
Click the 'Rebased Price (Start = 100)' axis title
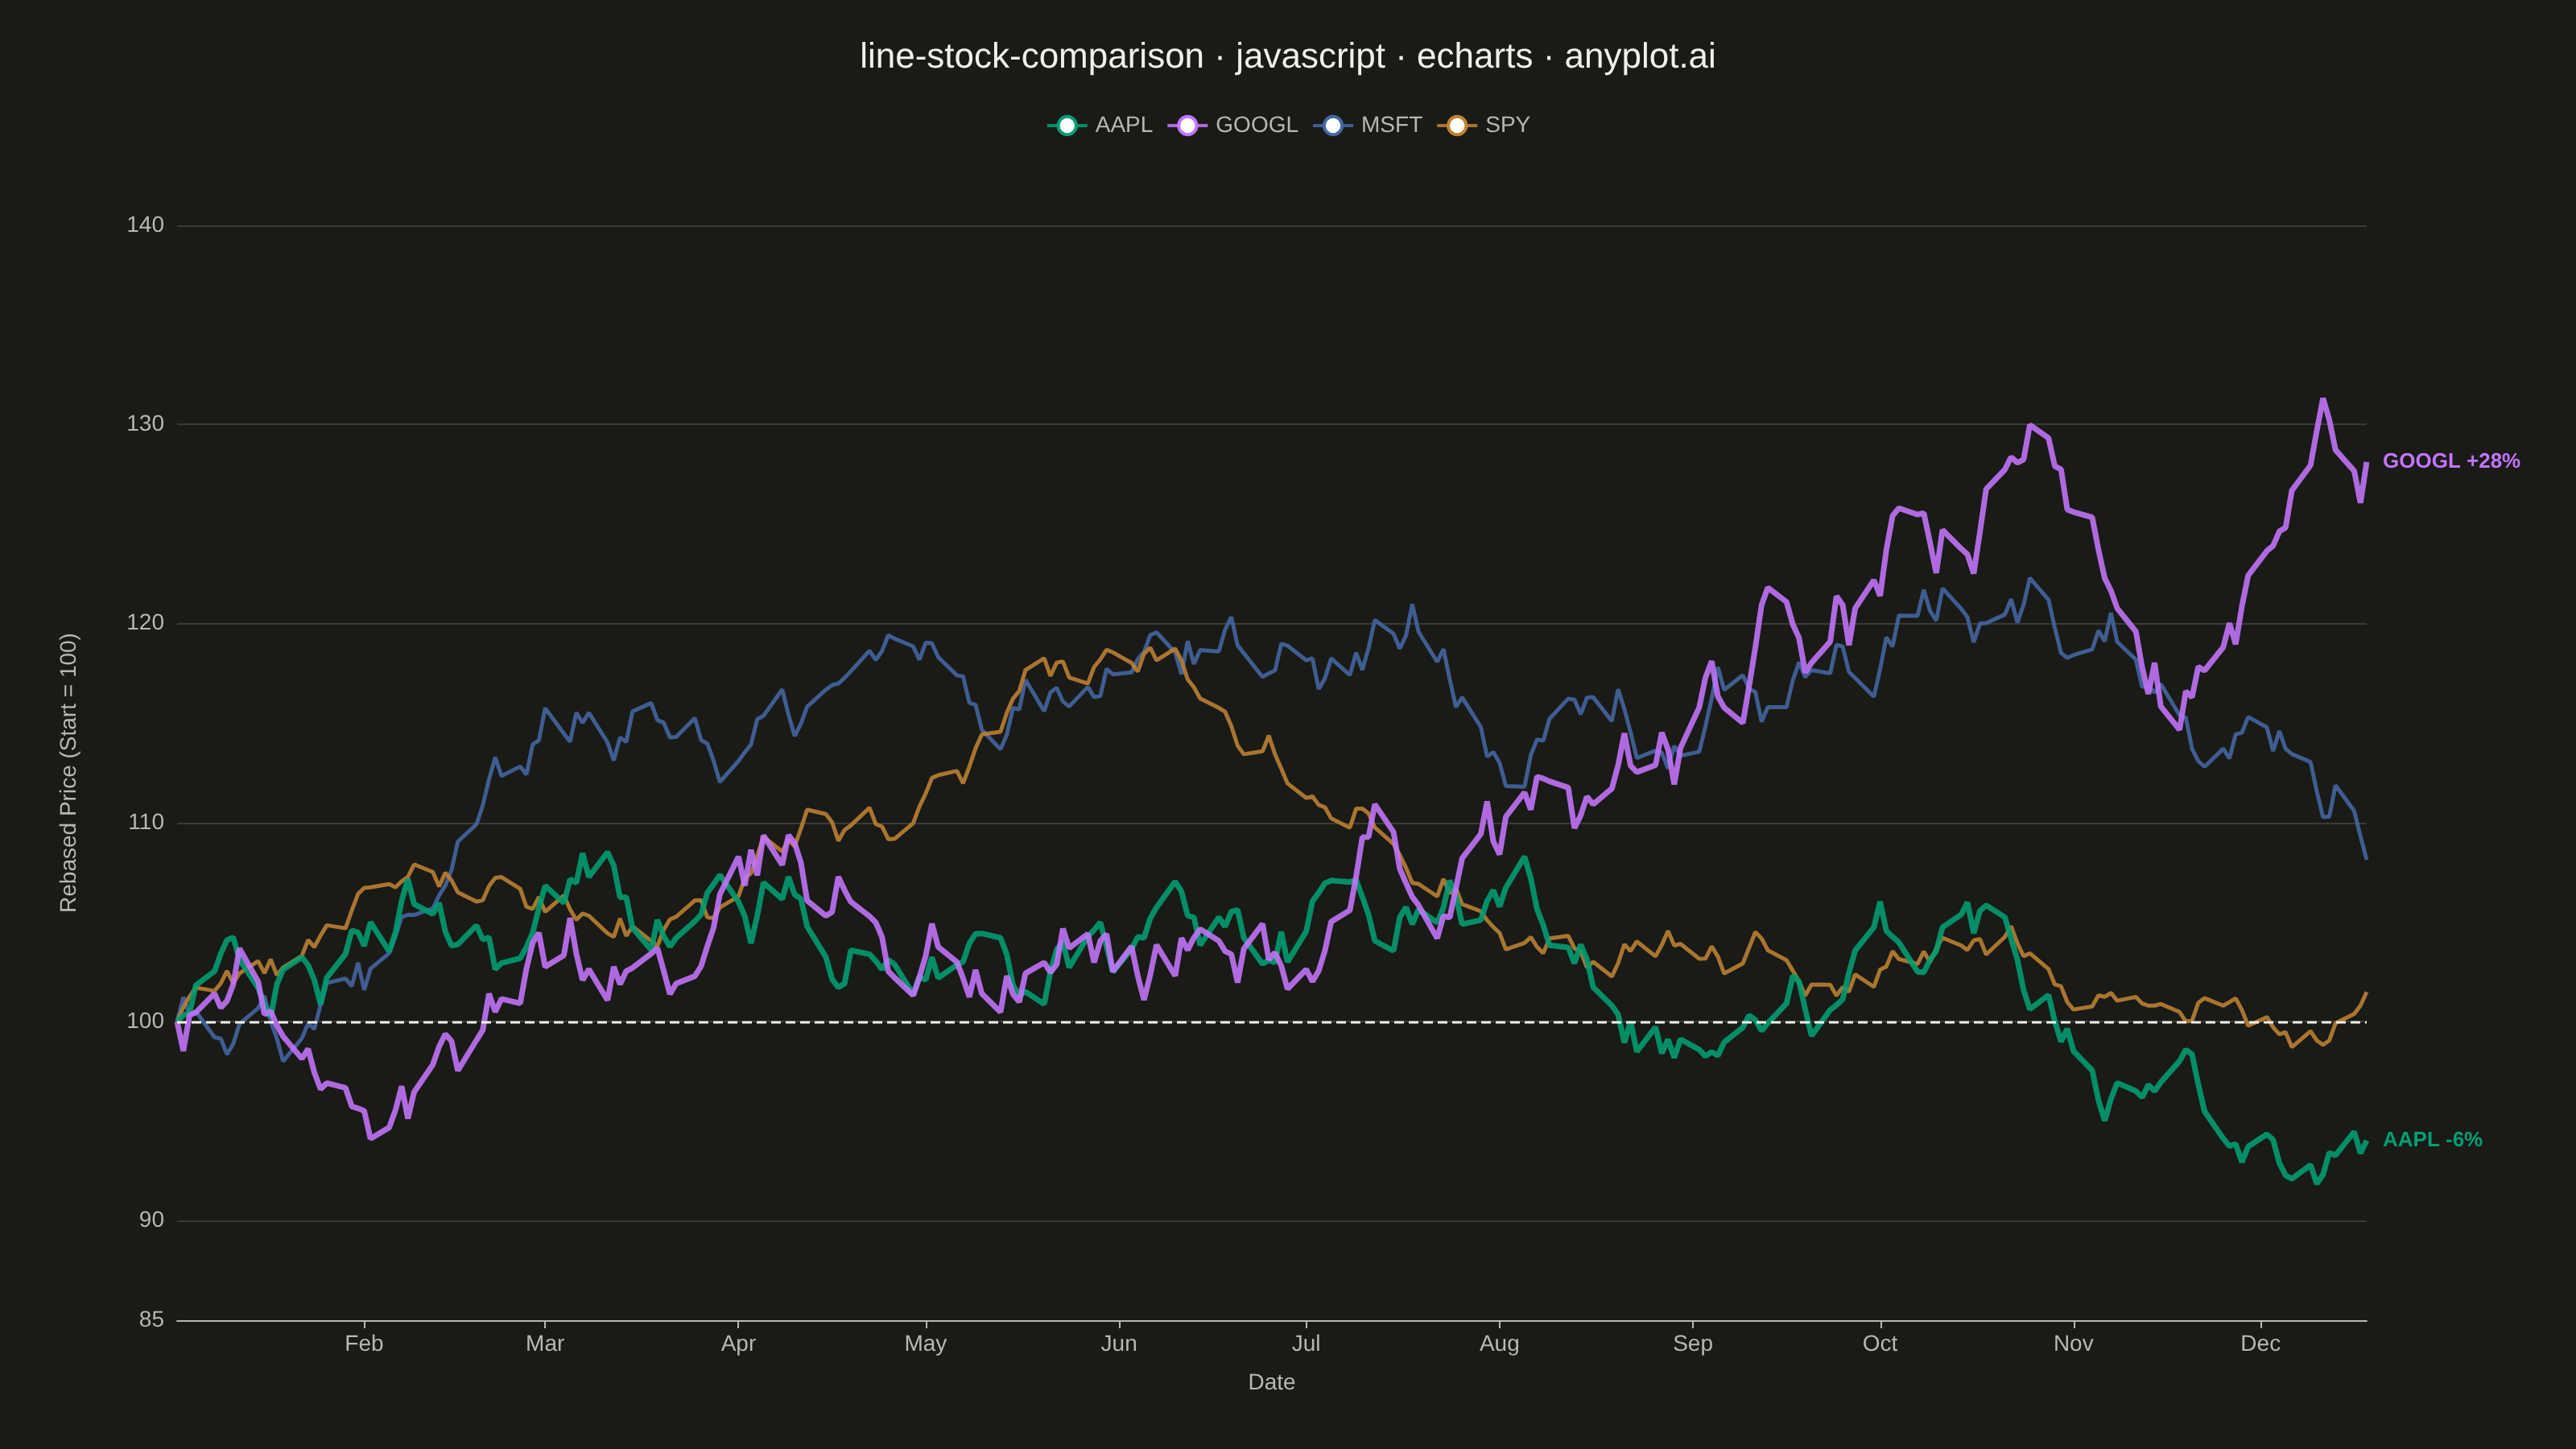68,773
